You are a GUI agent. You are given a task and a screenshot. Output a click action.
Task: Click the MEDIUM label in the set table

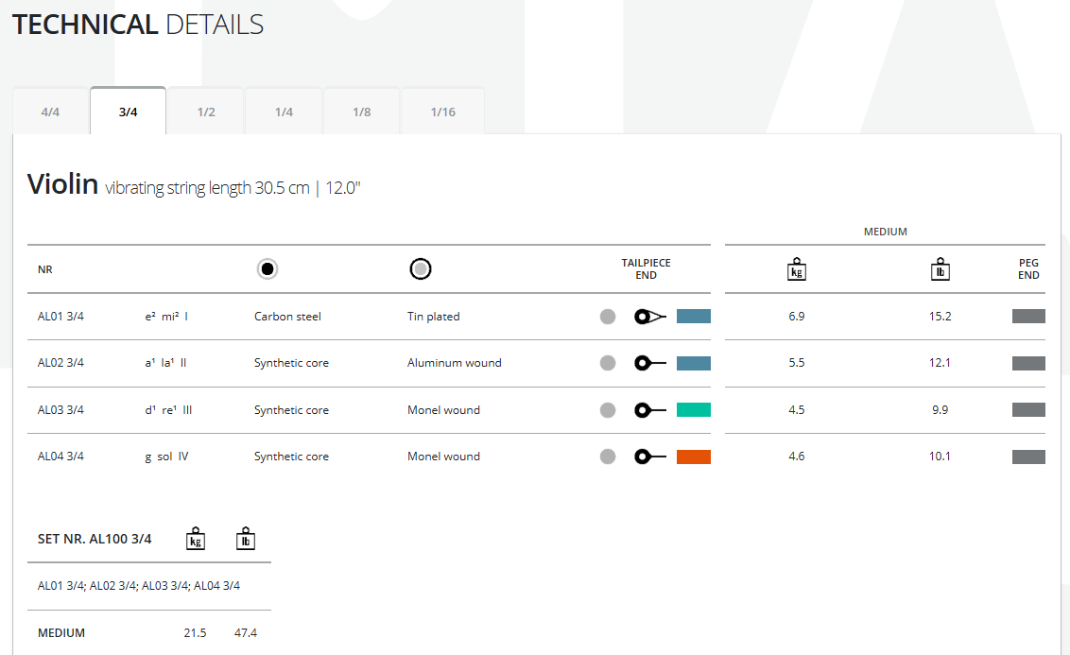coord(61,633)
